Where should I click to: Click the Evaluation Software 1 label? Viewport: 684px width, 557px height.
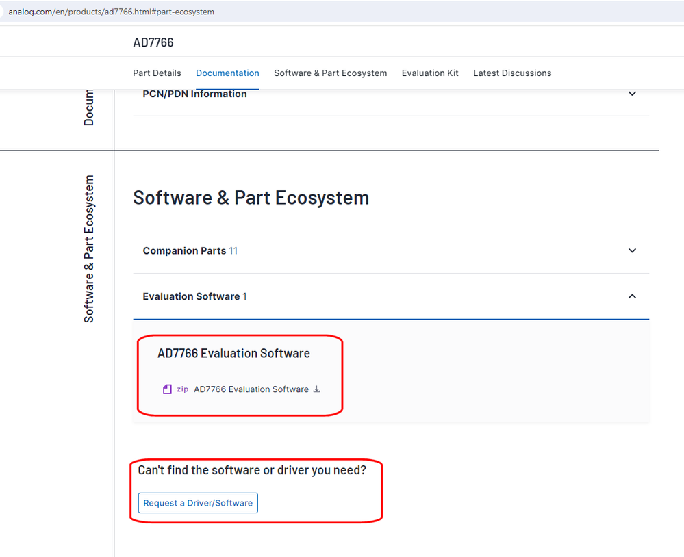pyautogui.click(x=194, y=296)
